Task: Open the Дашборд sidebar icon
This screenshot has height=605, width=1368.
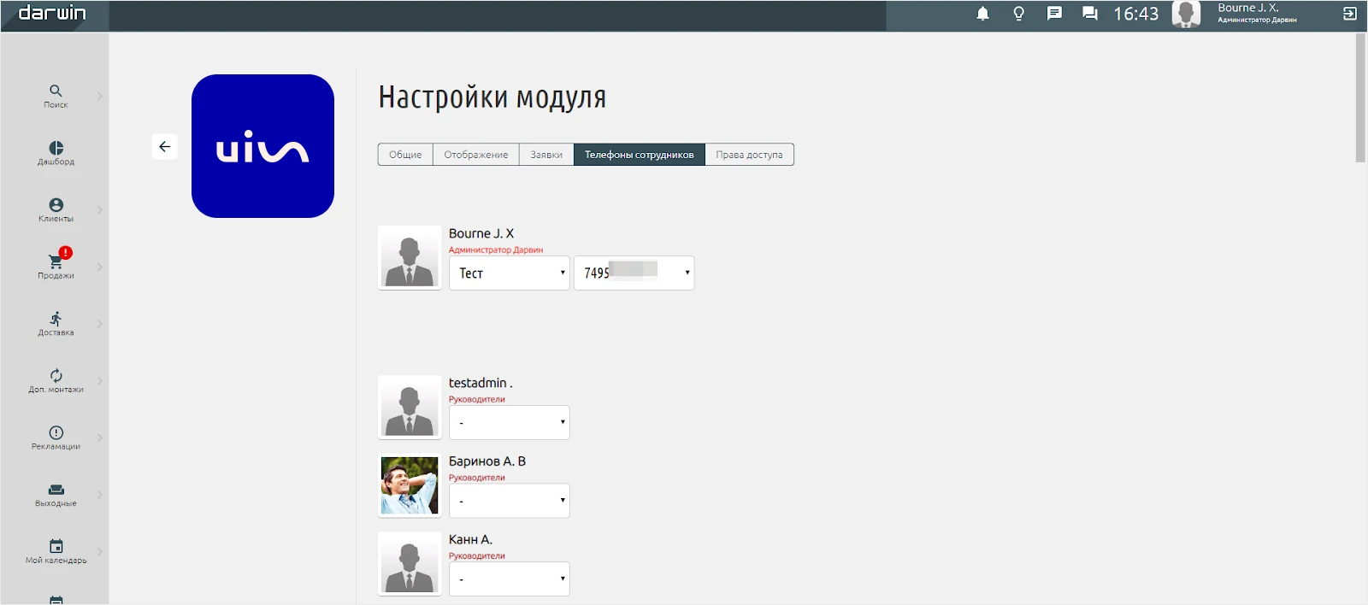Action: click(56, 148)
